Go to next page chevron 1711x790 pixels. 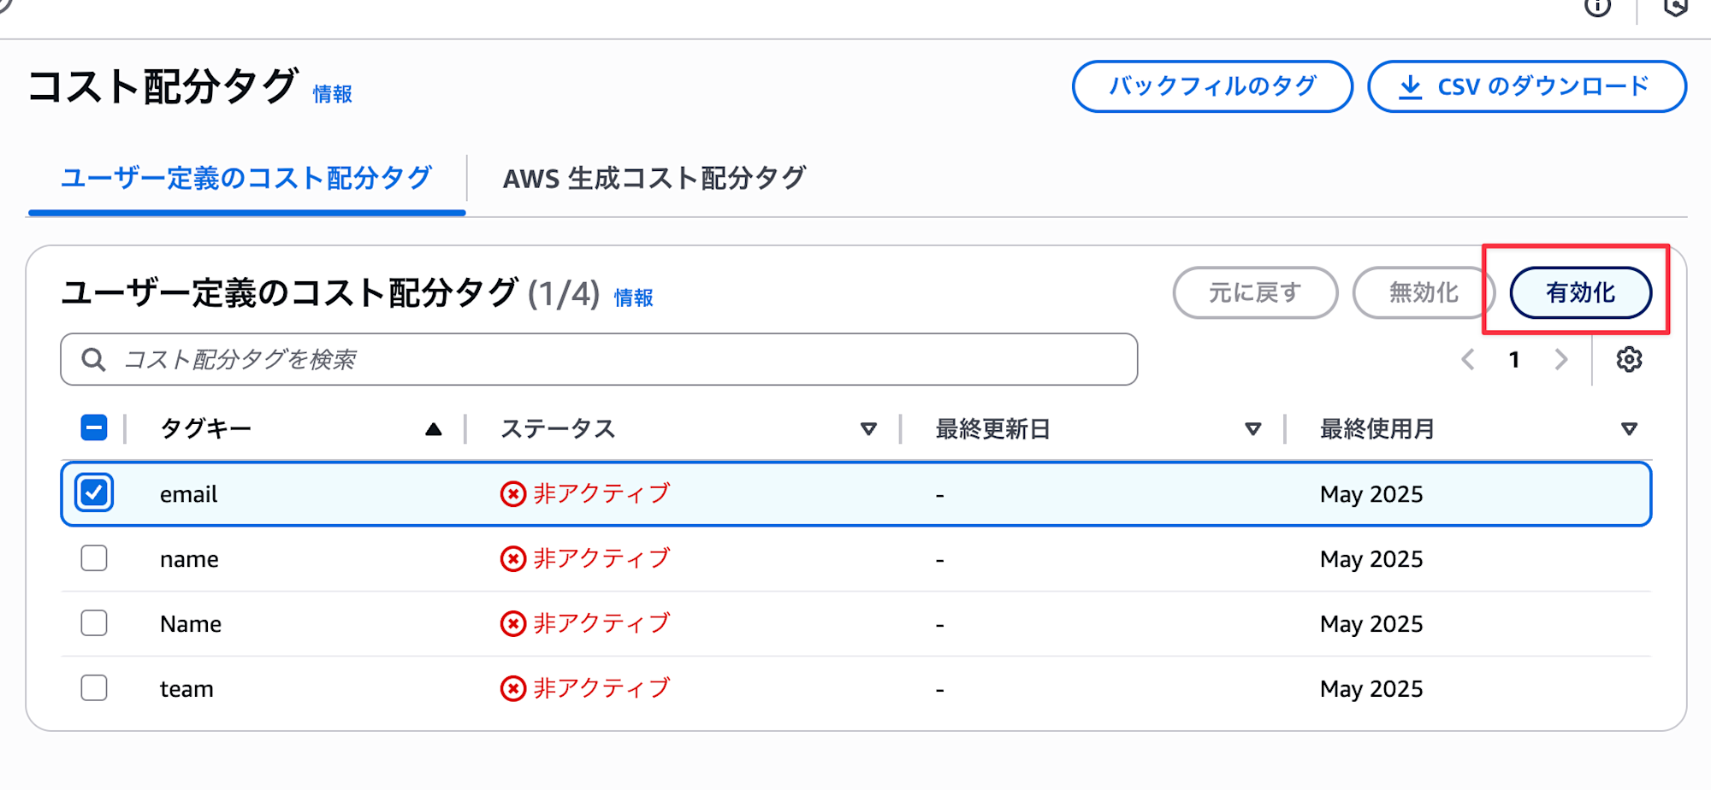click(x=1561, y=360)
